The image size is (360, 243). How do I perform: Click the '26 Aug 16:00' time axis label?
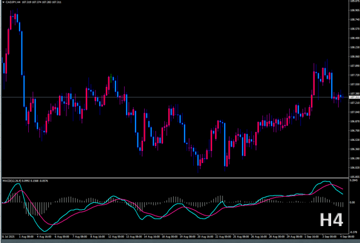259,237
